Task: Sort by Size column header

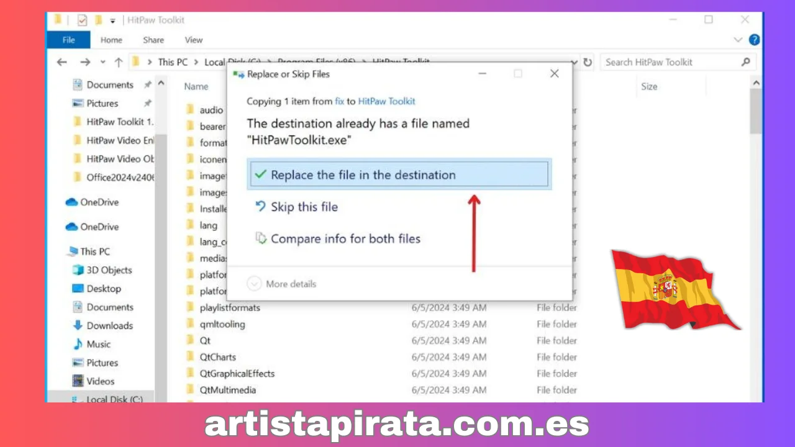Action: click(649, 86)
